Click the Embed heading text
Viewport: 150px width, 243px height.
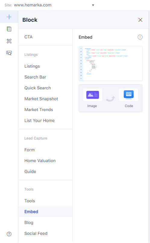(x=85, y=37)
